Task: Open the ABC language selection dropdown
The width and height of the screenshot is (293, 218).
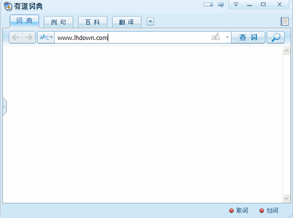Action: 46,38
